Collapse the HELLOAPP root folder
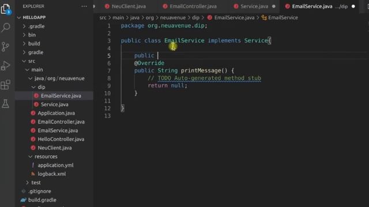Image resolution: width=369 pixels, height=207 pixels. coord(19,18)
